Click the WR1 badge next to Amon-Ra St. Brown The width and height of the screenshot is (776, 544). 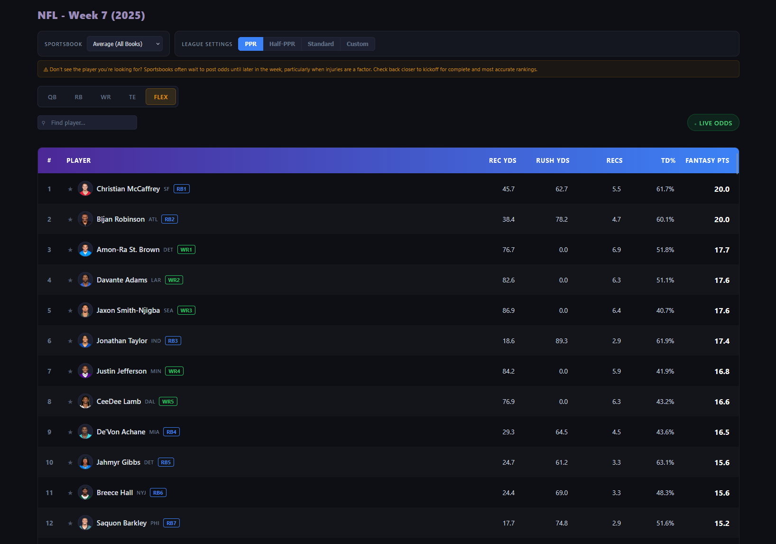pos(186,249)
